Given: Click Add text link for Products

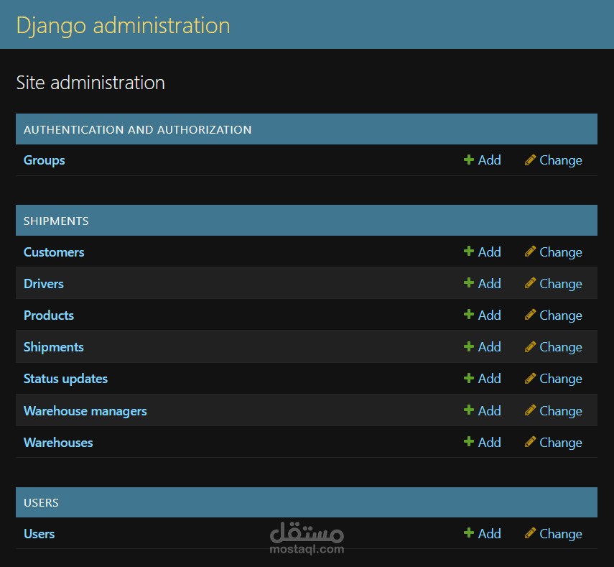Looking at the screenshot, I should coord(490,315).
